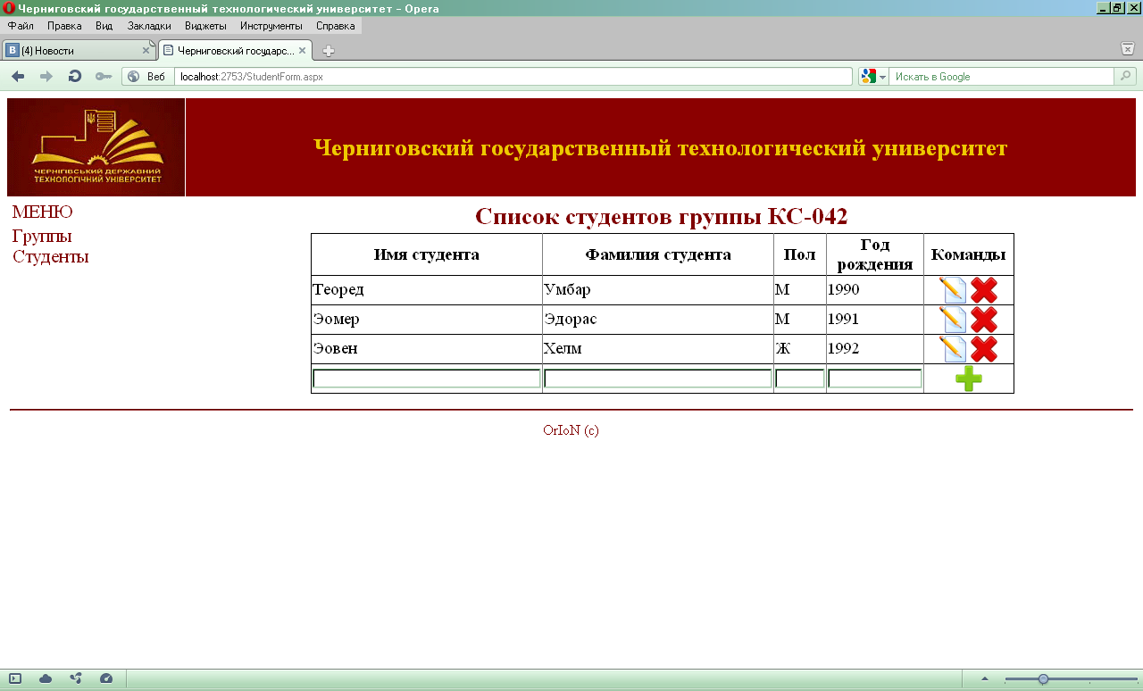Open the Файл menu
Screen dimensions: 1143x691
coord(21,26)
